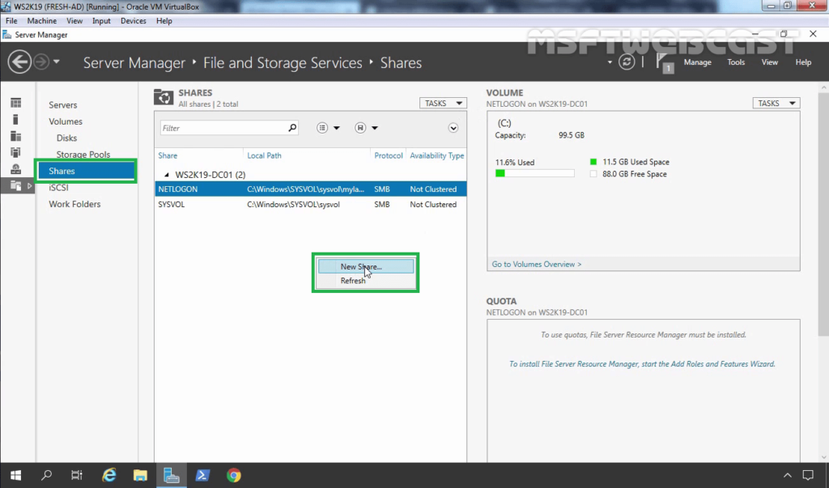
Task: Open VirtualBox Machine menu
Action: pyautogui.click(x=42, y=20)
